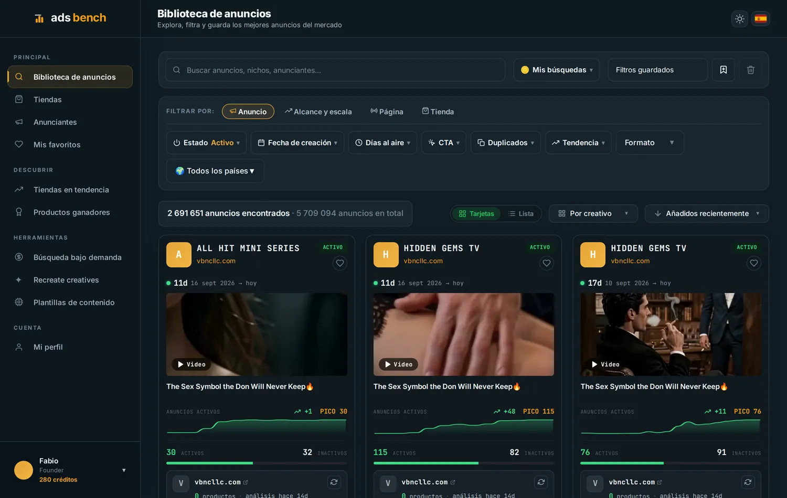Open the Anunciantes section
Image resolution: width=787 pixels, height=498 pixels.
(70, 122)
